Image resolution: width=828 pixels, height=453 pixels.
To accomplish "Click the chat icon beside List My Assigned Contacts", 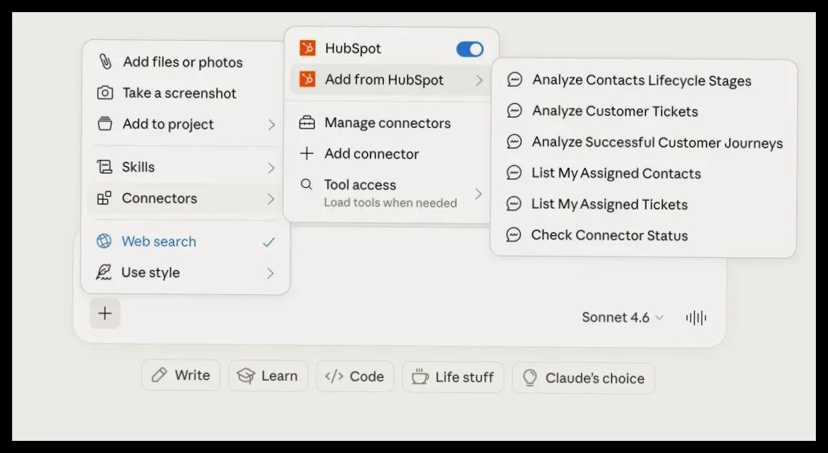I will (x=514, y=173).
